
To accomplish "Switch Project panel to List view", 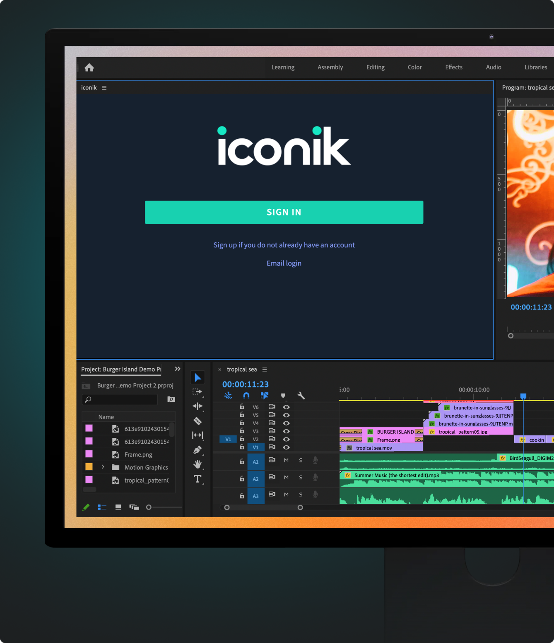I will [x=102, y=507].
